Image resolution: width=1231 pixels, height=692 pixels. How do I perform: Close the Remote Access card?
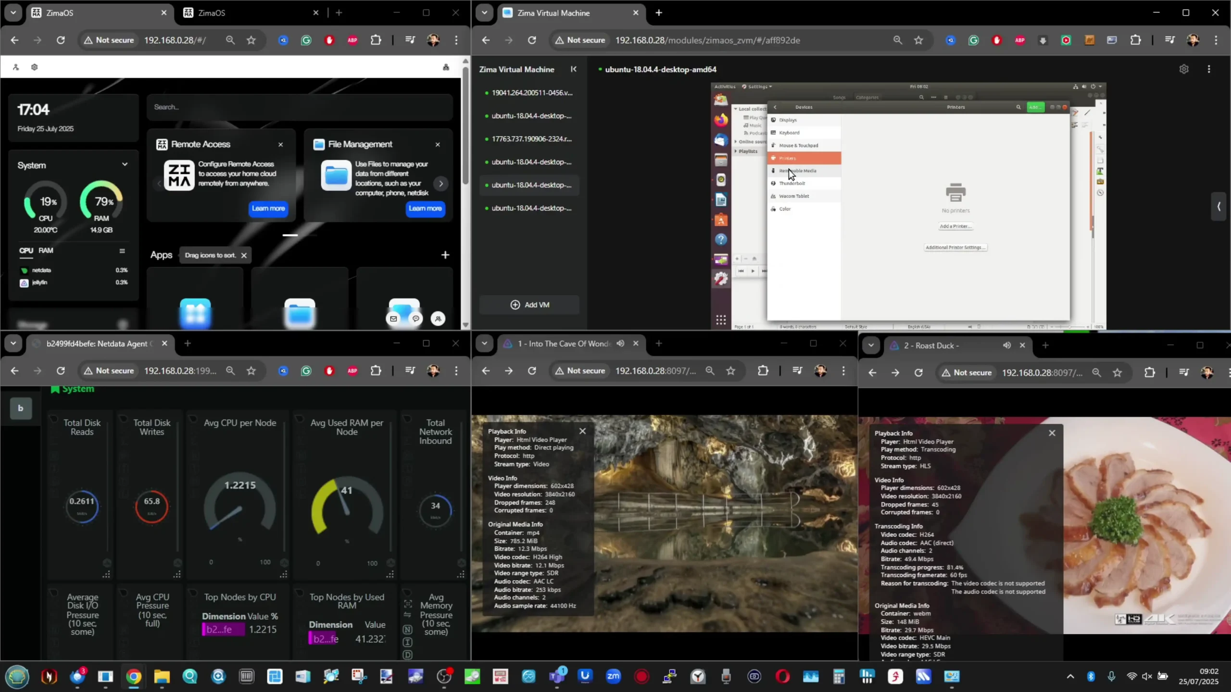pos(280,145)
